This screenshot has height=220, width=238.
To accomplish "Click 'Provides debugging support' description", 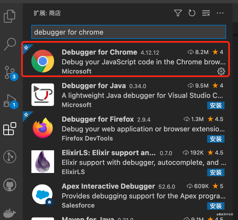I will click(144, 196).
